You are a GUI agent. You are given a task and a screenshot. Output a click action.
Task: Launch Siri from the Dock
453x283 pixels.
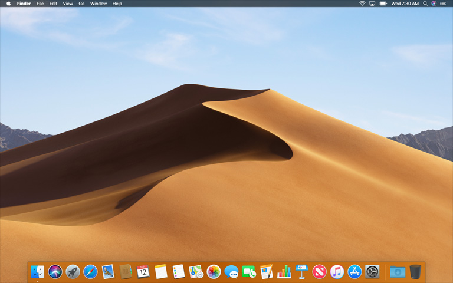(55, 272)
